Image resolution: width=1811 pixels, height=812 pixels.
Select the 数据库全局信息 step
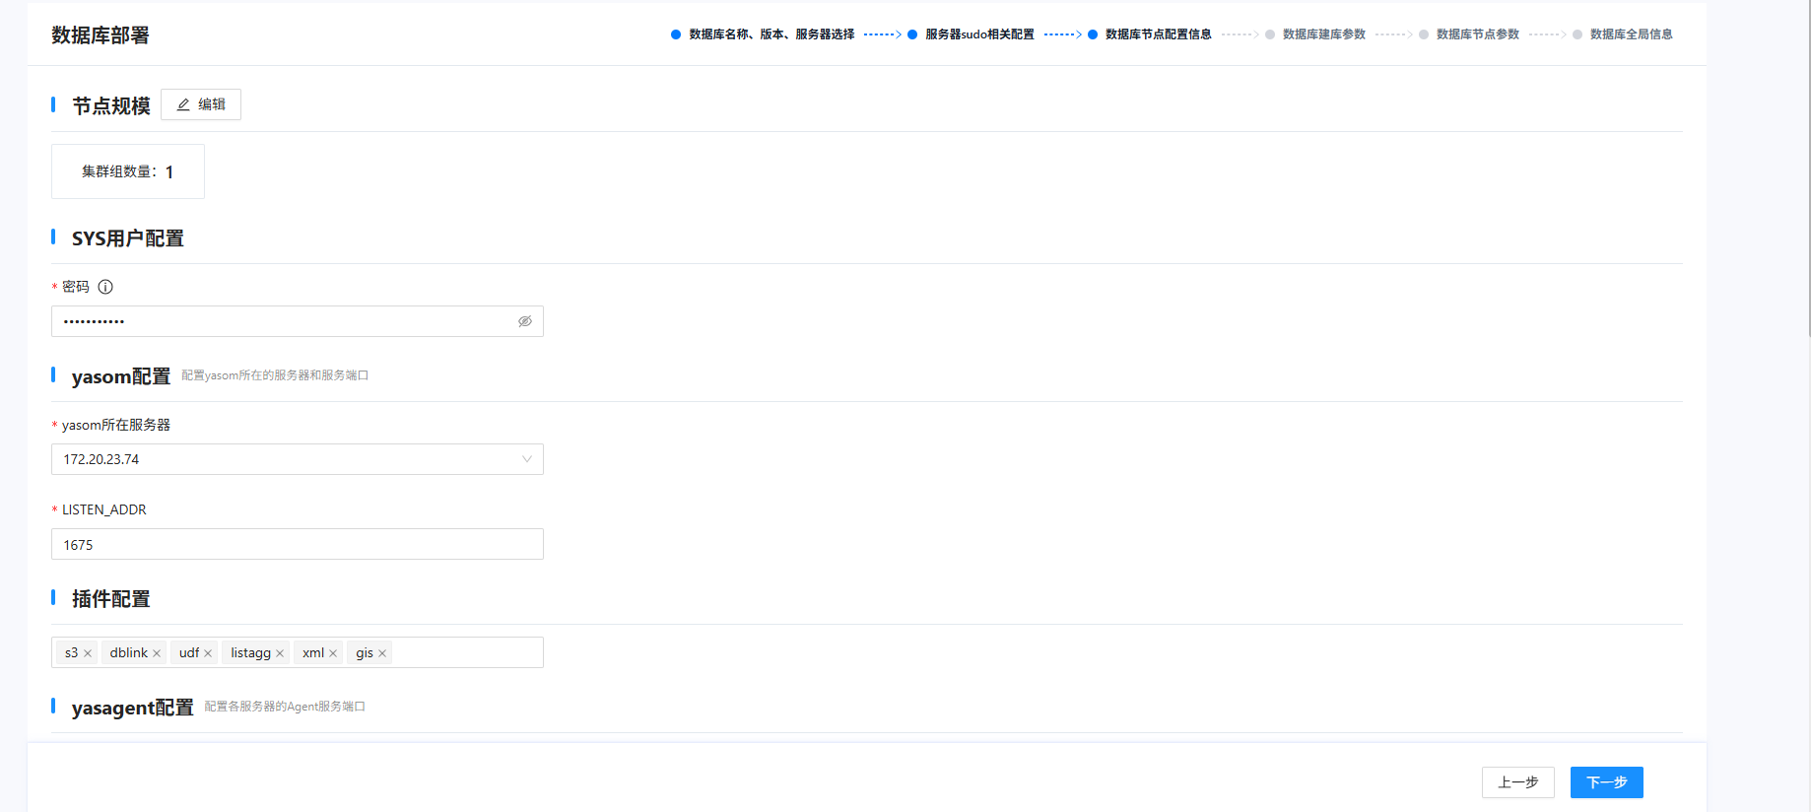coord(1631,34)
